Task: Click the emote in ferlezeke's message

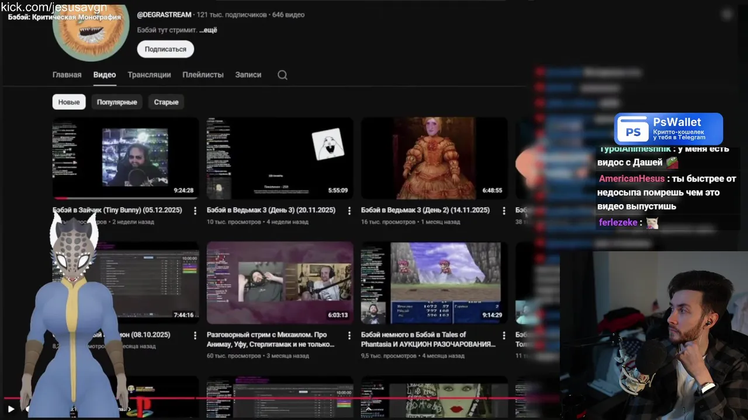Action: click(652, 223)
